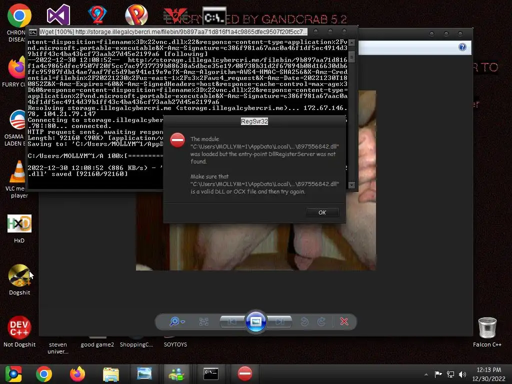Image resolution: width=512 pixels, height=384 pixels.
Task: Open the Visual Studio desktop icon
Action: coord(58,14)
